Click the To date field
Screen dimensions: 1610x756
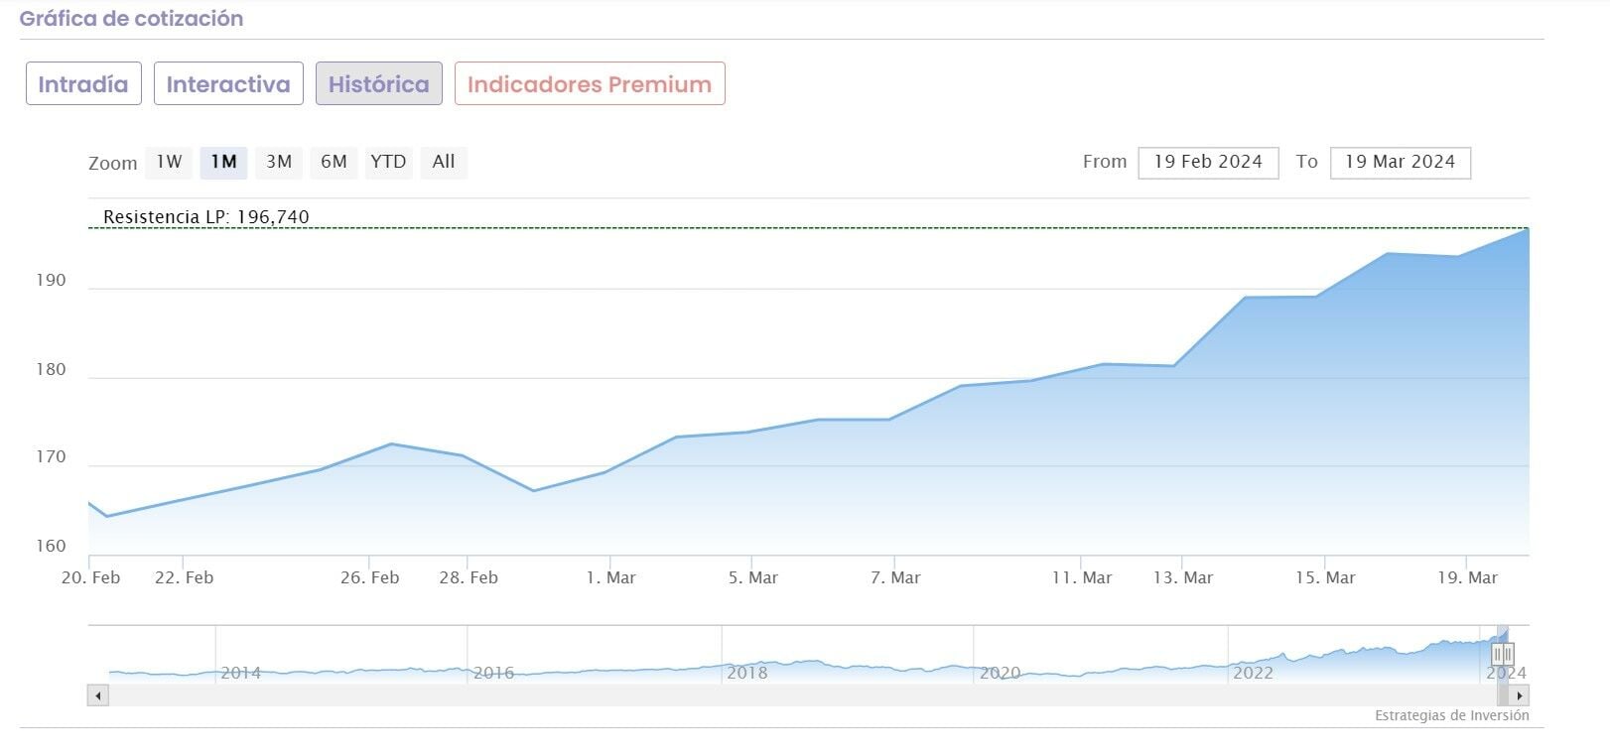point(1400,162)
